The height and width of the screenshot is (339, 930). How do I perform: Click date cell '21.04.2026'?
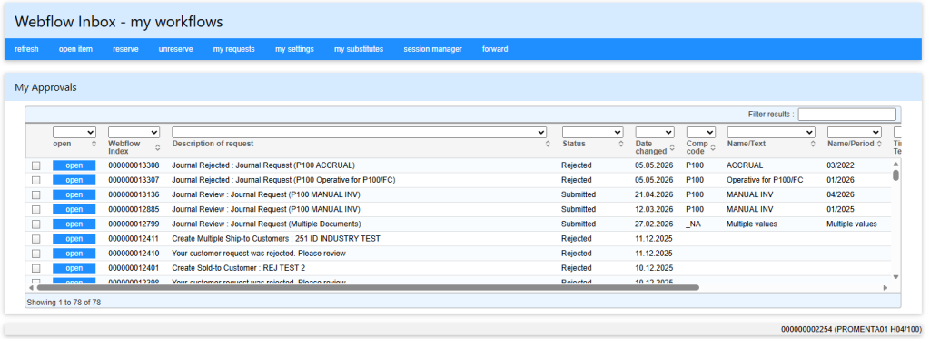pyautogui.click(x=654, y=194)
